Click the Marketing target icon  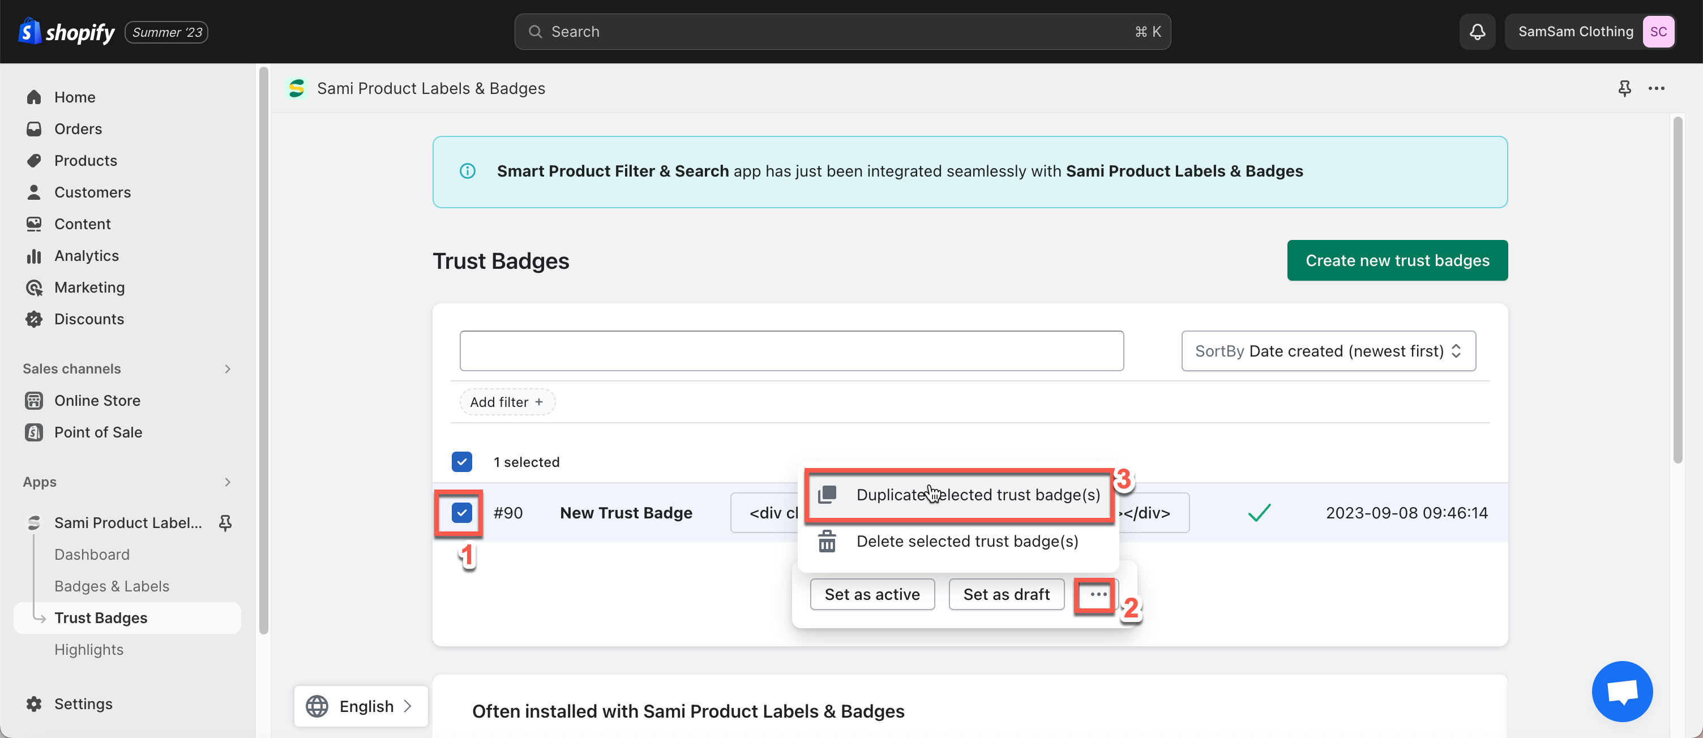click(x=34, y=288)
